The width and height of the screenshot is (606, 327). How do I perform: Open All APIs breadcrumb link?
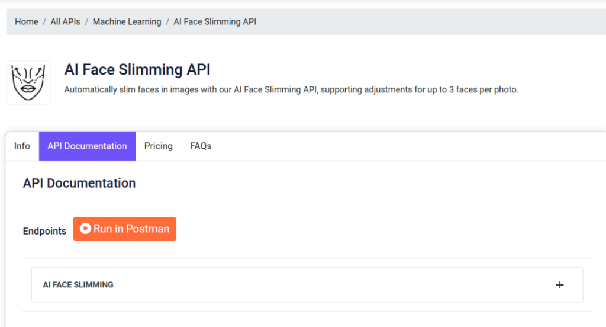65,22
